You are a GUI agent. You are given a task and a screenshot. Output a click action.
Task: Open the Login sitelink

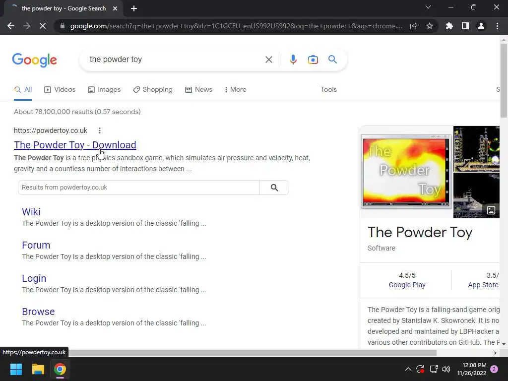[34, 278]
